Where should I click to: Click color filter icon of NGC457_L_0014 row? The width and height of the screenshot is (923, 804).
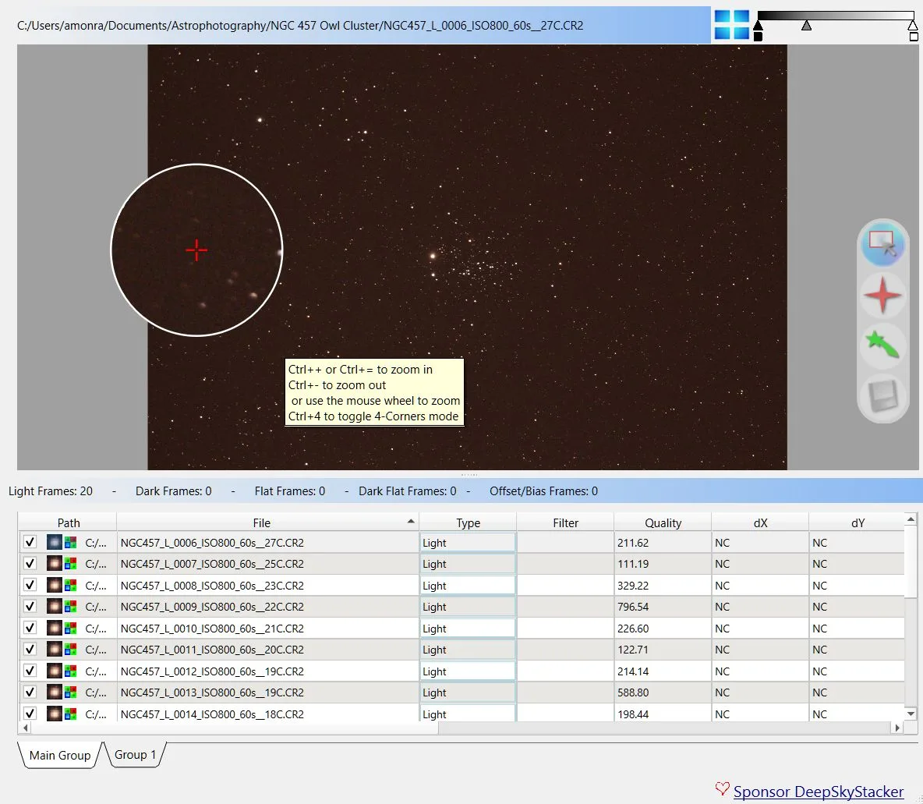coord(71,714)
